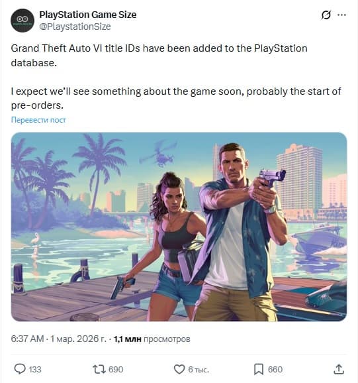Open the GTA VI artwork image
This screenshot has height=383, width=358.
tap(179, 227)
